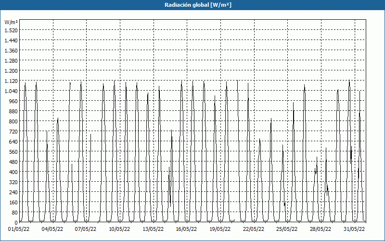The image size is (385, 241).
Task: Click the 'Radiación global [W/m²]' chart title
Action: [192, 5]
